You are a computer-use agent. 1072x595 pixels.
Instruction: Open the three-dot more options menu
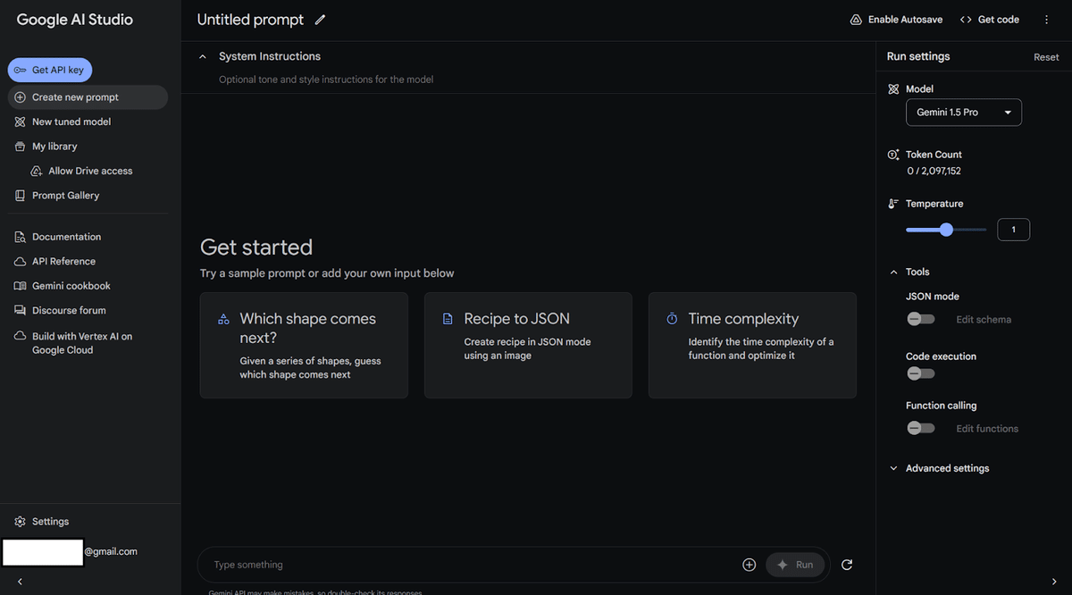coord(1047,20)
